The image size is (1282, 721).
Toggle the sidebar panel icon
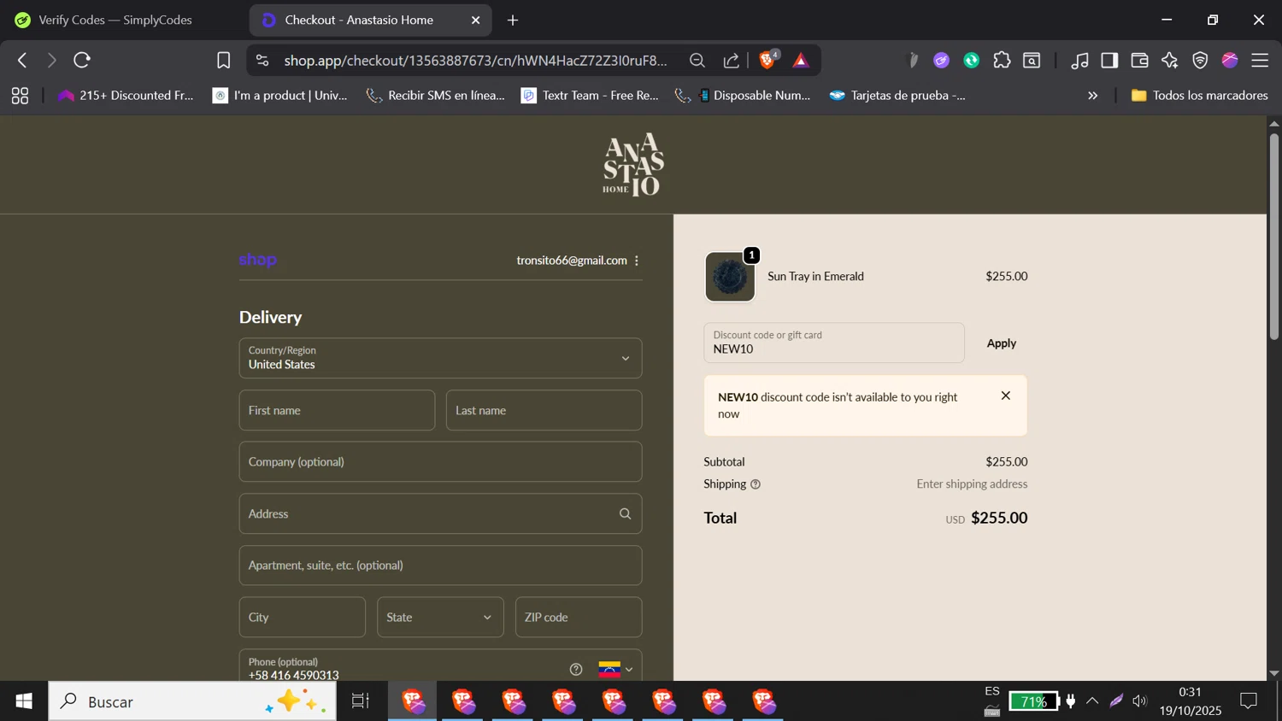click(1109, 60)
